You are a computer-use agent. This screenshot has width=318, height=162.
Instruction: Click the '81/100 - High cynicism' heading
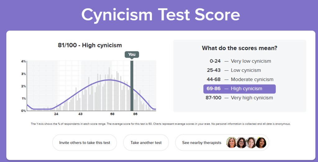pos(90,45)
